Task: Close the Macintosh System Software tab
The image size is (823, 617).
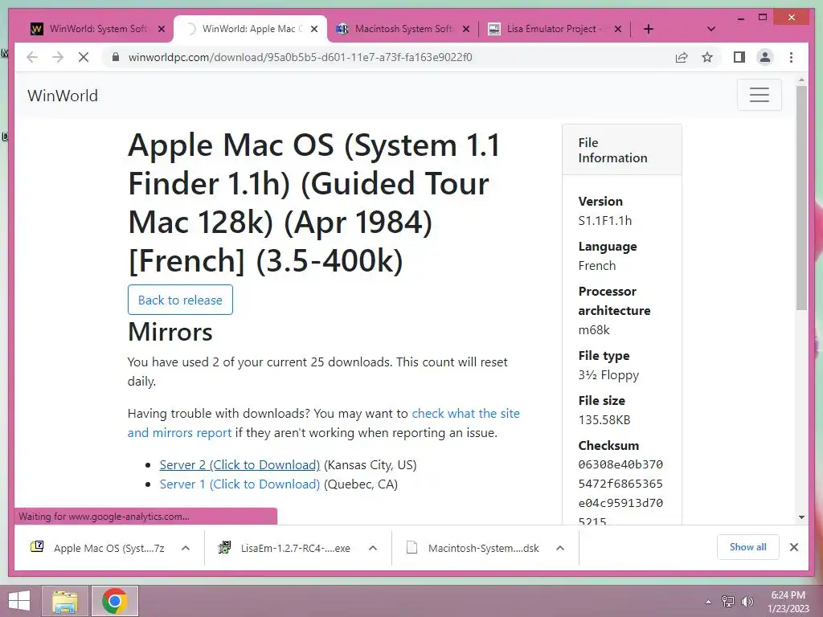Action: click(x=466, y=29)
